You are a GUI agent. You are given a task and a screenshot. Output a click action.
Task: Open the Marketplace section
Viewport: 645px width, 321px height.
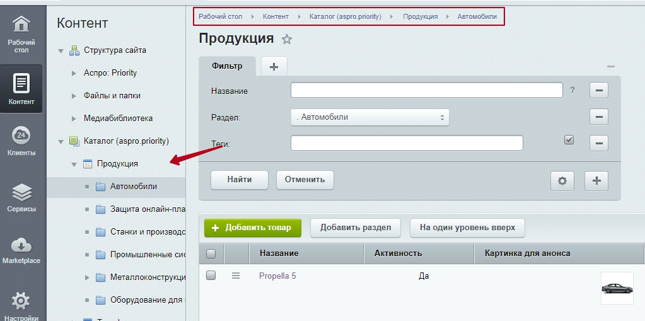[21, 250]
